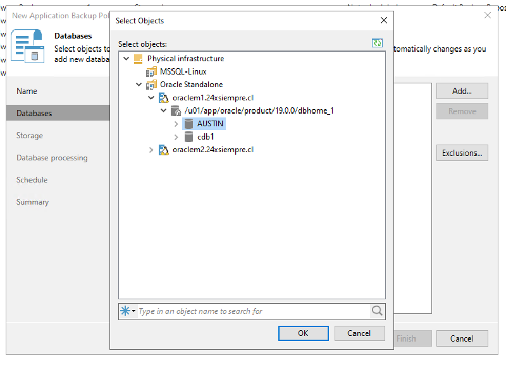
Task: Go to the Name wizard step
Action: click(x=27, y=91)
